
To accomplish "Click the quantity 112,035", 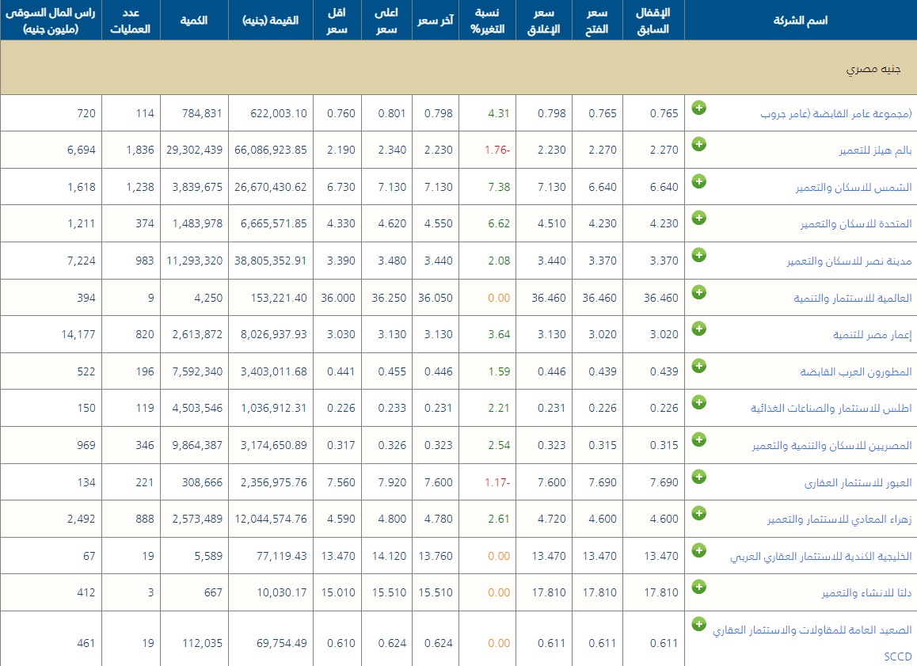I will pyautogui.click(x=203, y=643).
